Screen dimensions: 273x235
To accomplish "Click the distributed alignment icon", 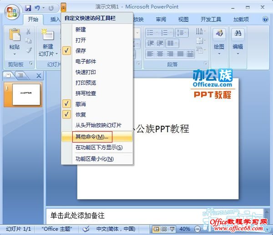I will (190, 54).
